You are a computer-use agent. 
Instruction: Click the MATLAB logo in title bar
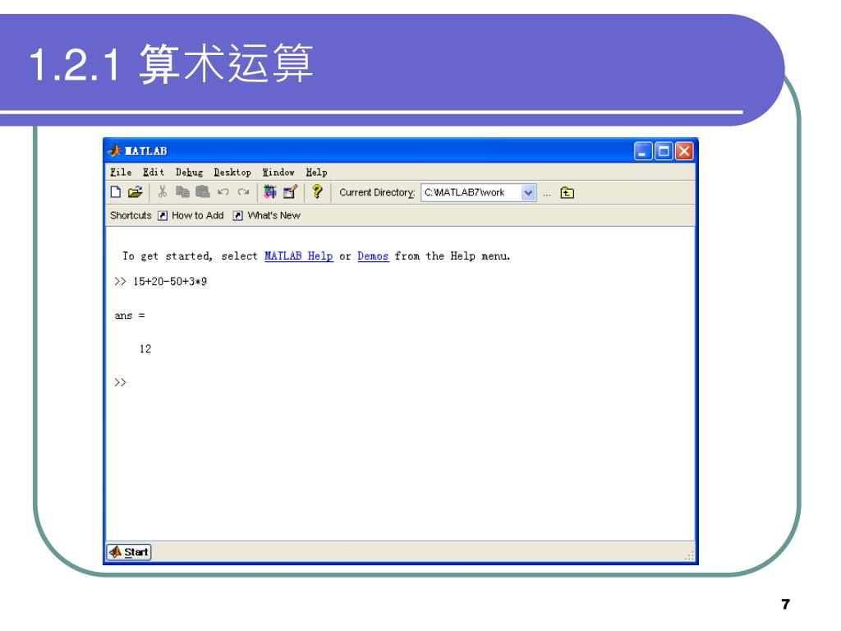pyautogui.click(x=114, y=151)
